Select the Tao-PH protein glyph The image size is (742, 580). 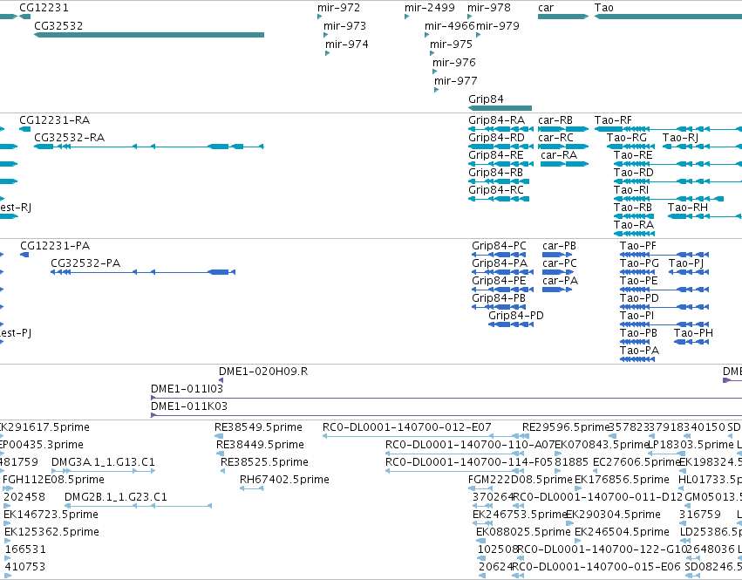(691, 342)
